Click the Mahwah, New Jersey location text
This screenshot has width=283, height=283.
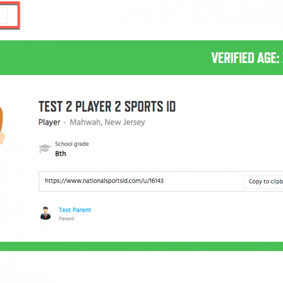click(108, 122)
